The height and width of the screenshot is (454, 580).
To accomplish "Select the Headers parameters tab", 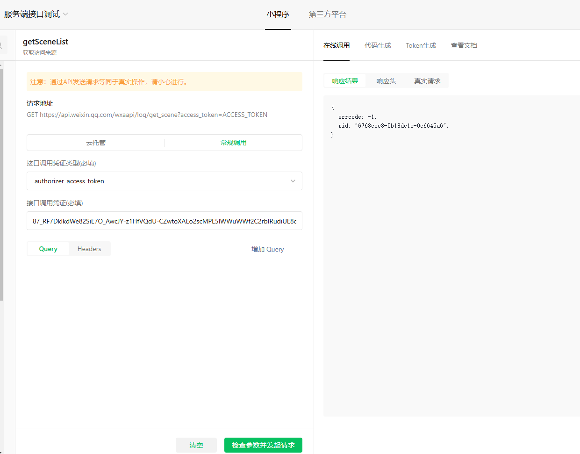I will [x=89, y=249].
